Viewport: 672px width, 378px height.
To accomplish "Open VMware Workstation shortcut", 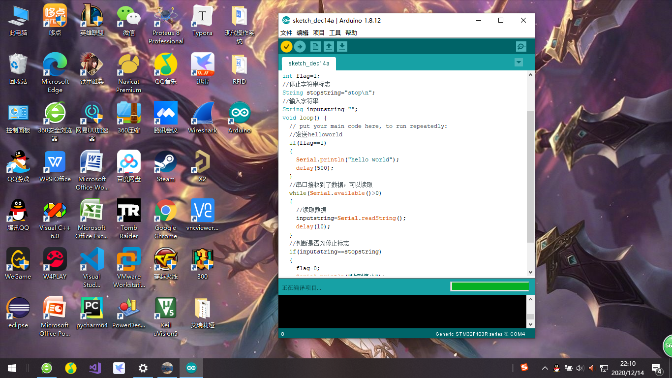I will [129, 268].
